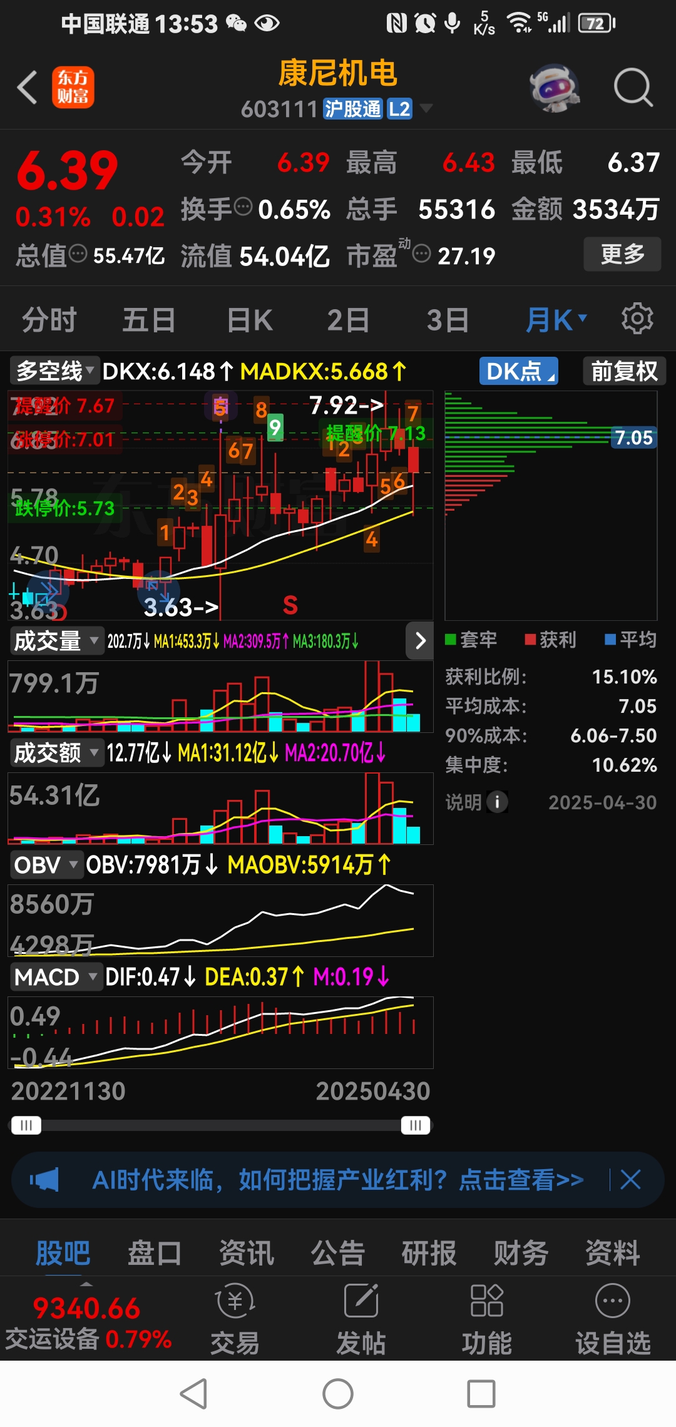
Task: Open the 资讯 tab
Action: pos(247,1253)
